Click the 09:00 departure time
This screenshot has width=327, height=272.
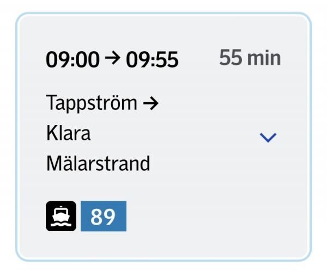(72, 60)
